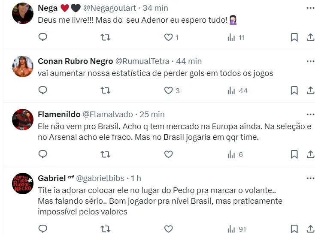Image resolution: width=315 pixels, height=235 pixels.
Task: Open @RumualTetra profile handle
Action: point(142,61)
